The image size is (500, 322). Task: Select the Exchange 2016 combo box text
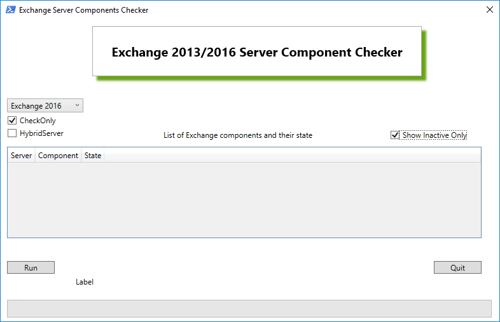(x=36, y=105)
